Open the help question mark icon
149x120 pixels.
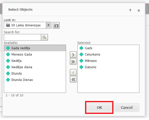pos(130,10)
